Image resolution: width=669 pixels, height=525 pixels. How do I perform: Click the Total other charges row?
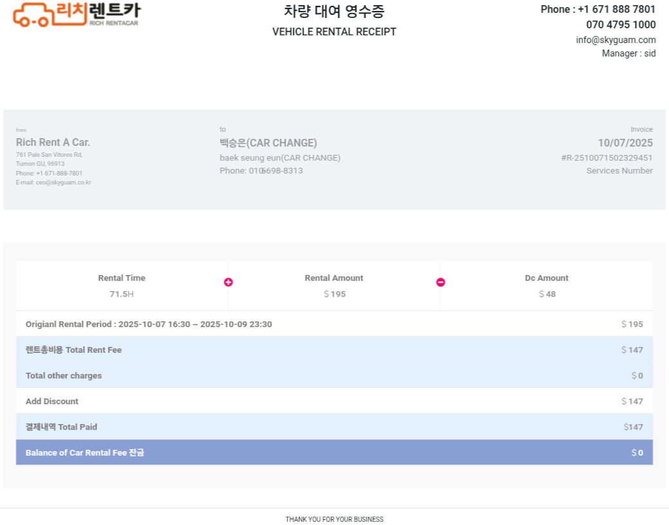point(334,375)
